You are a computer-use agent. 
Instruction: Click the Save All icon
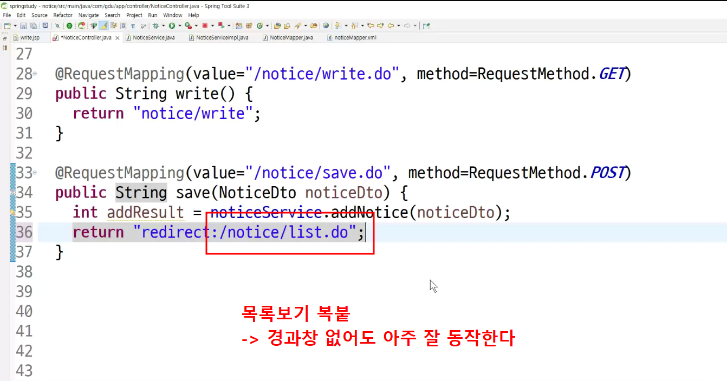click(x=34, y=25)
